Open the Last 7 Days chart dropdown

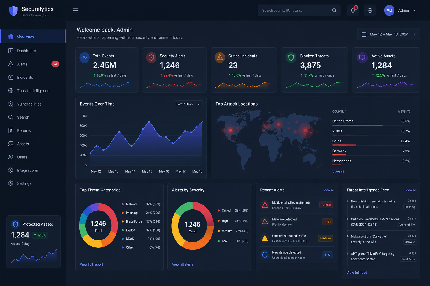tap(188, 104)
